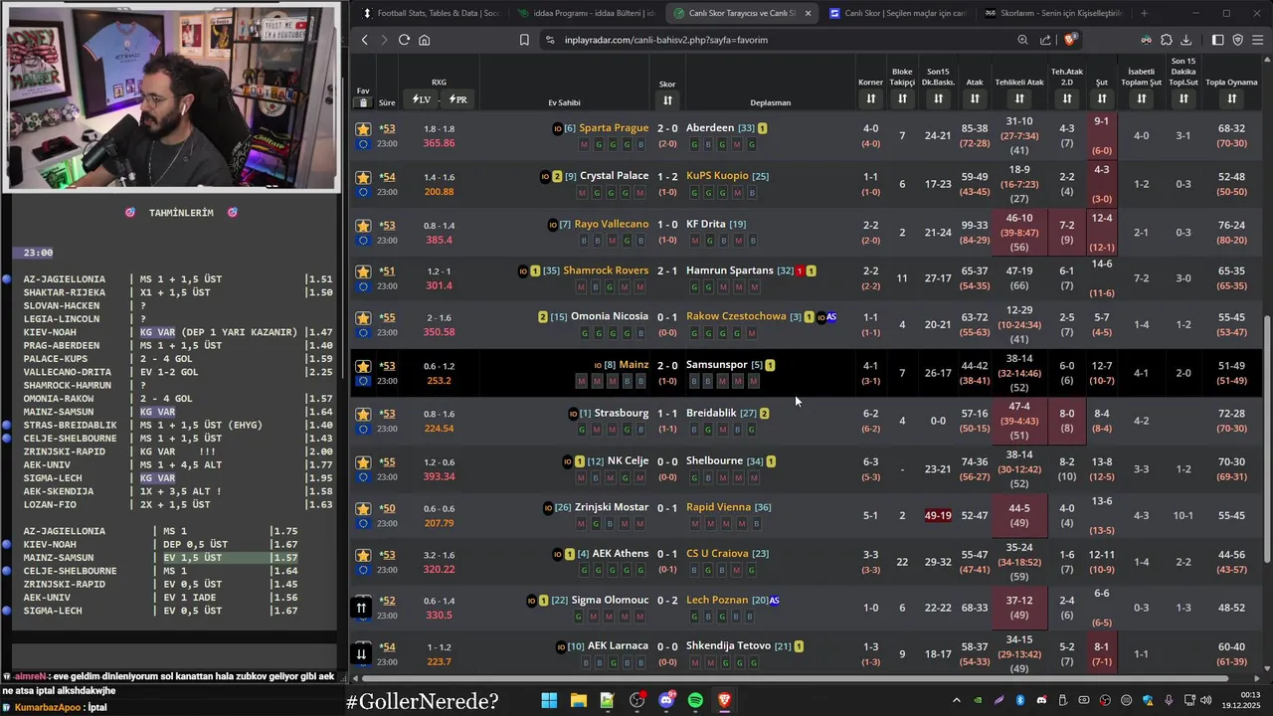Click IO icon next to Sparta Prague

pos(558,128)
